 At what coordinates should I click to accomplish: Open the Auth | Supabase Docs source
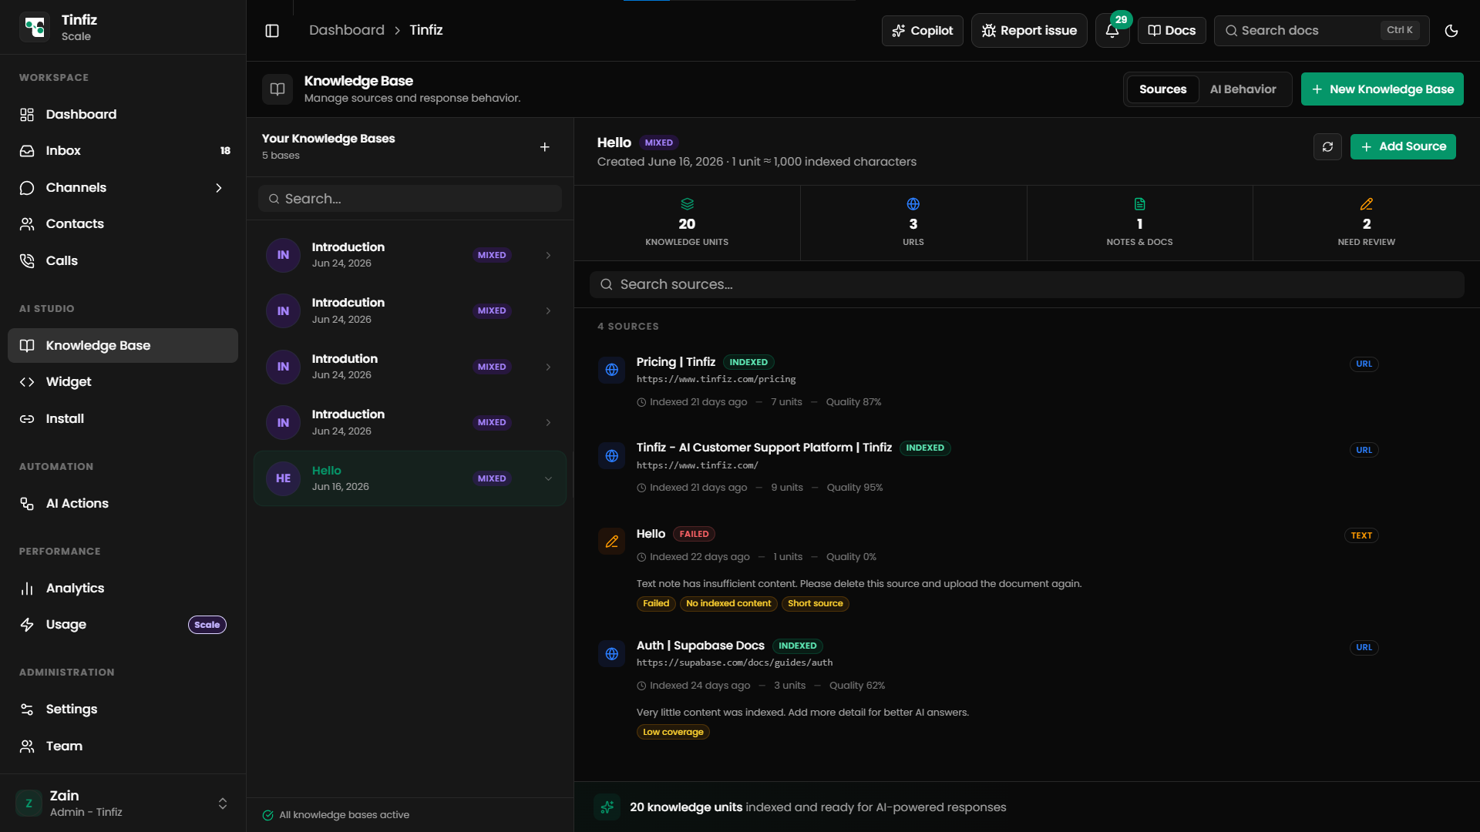tap(701, 646)
